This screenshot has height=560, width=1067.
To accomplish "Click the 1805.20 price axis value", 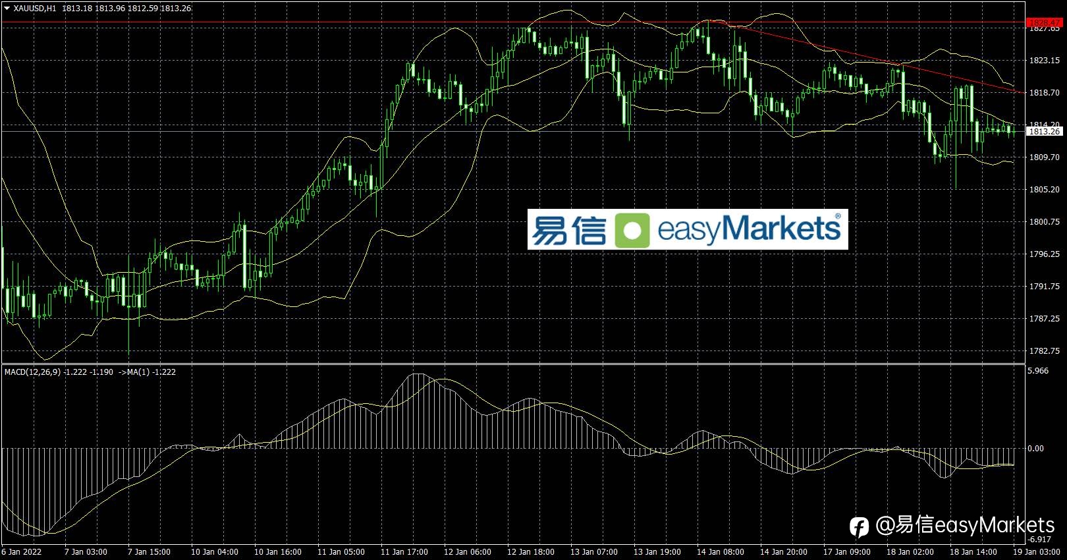I will pyautogui.click(x=1044, y=190).
